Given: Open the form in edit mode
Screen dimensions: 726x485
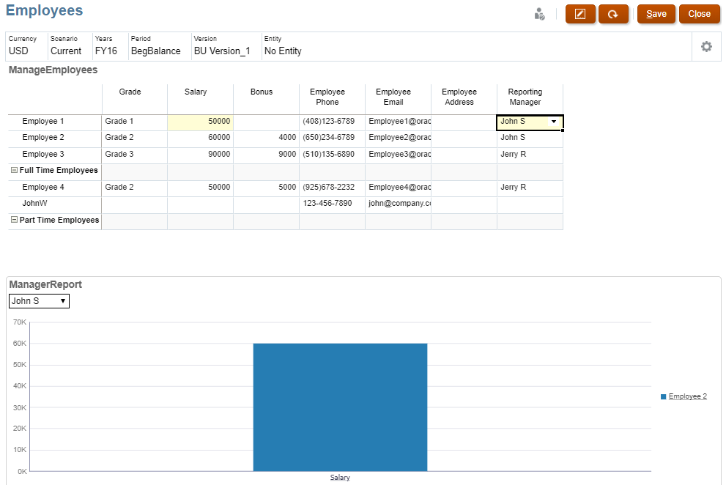Looking at the screenshot, I should coord(580,14).
